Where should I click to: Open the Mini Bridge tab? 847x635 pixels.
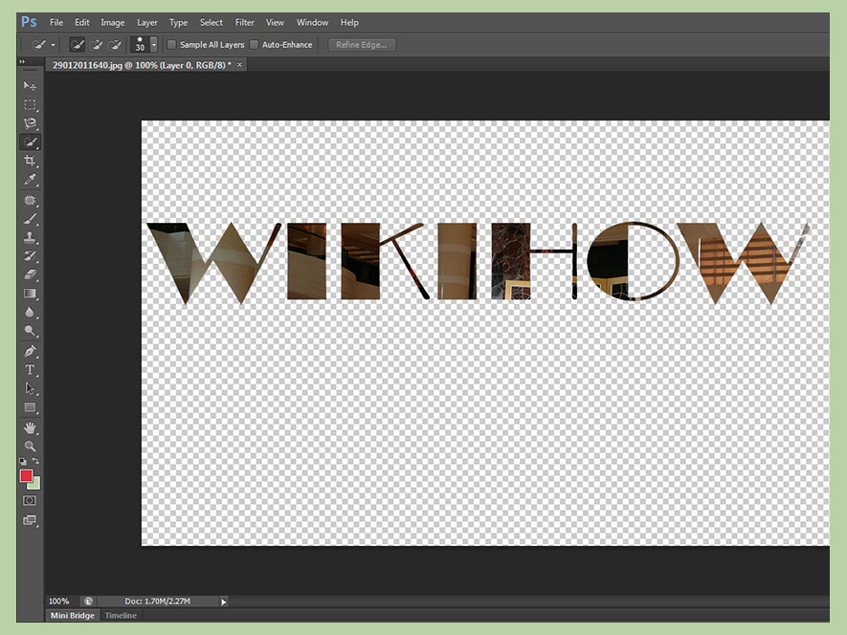[73, 616]
